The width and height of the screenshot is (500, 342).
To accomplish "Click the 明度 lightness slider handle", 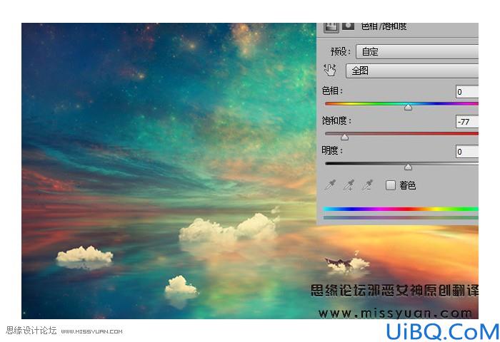I will (408, 167).
